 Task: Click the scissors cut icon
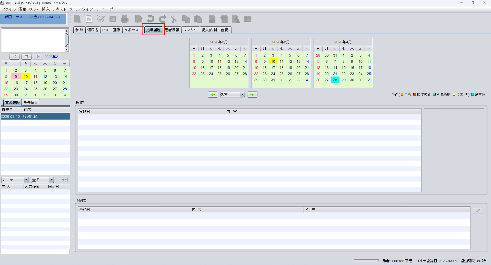pos(174,19)
